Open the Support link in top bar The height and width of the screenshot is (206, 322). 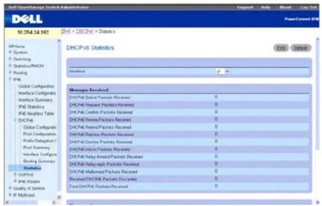(245, 7)
